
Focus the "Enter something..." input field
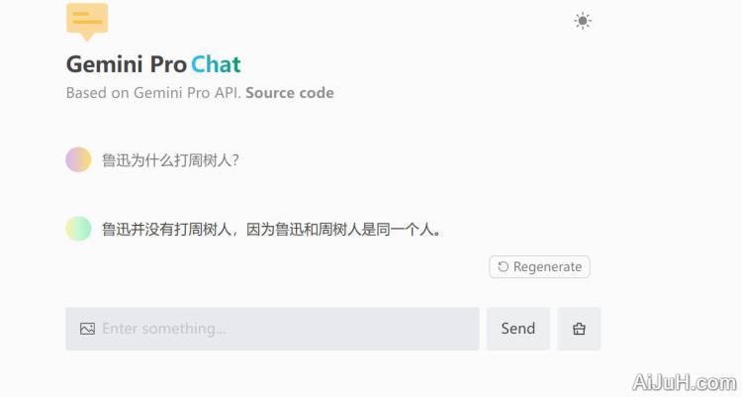click(287, 329)
